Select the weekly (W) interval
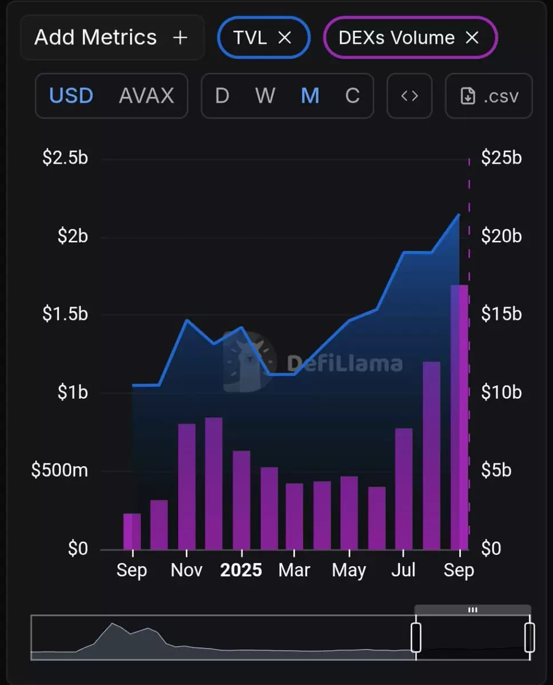Screen dimensions: 553x685 tap(265, 96)
